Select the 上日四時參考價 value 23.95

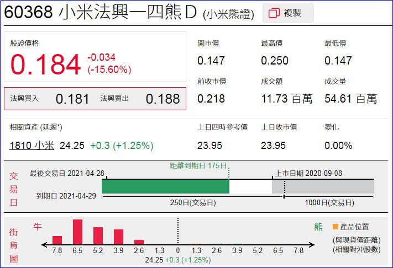[209, 146]
